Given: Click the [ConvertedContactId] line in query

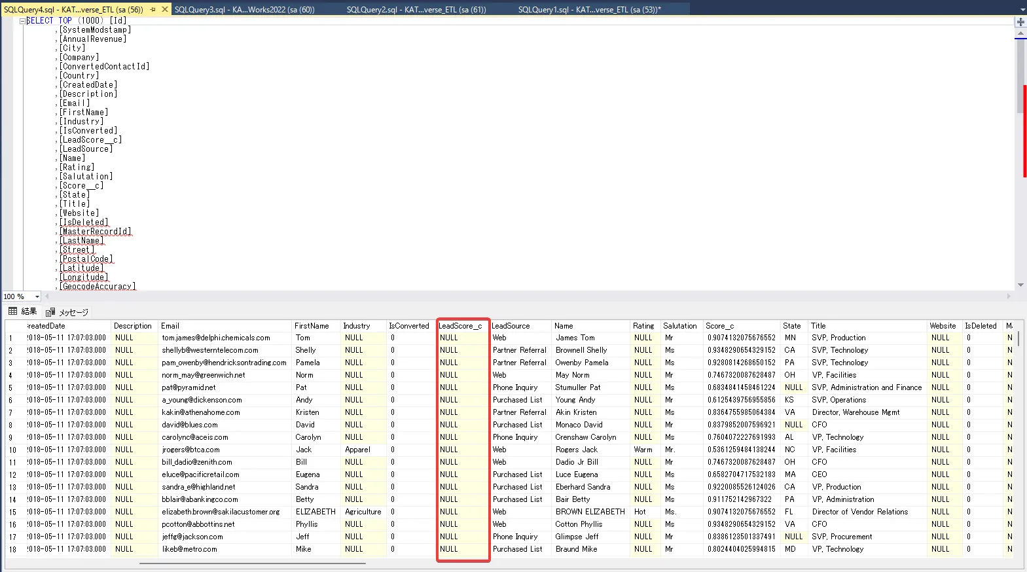Looking at the screenshot, I should point(104,67).
